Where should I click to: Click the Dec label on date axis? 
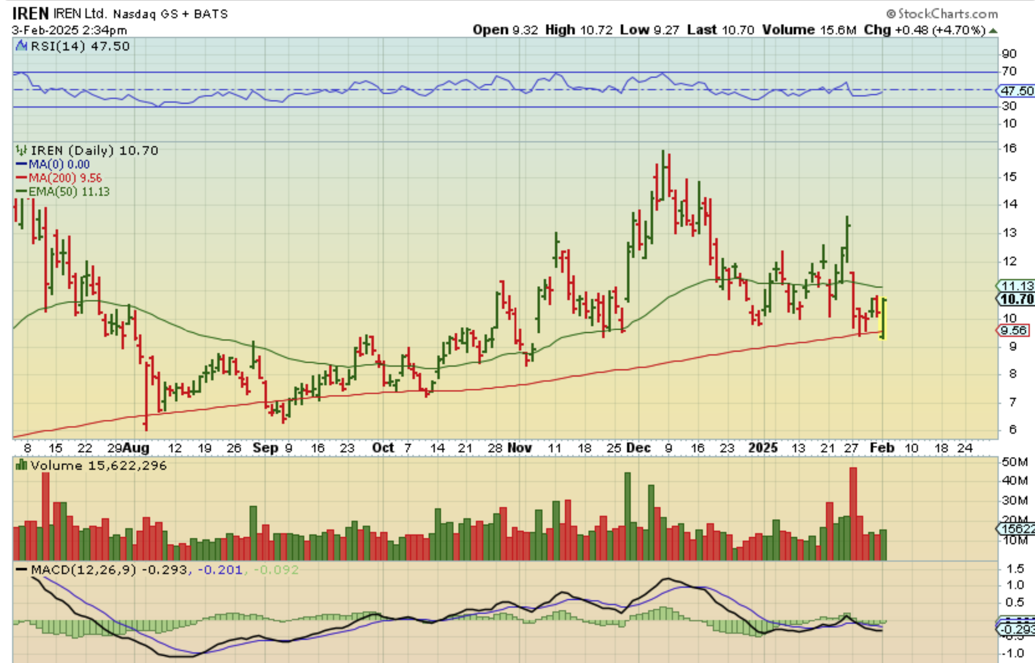coord(638,448)
